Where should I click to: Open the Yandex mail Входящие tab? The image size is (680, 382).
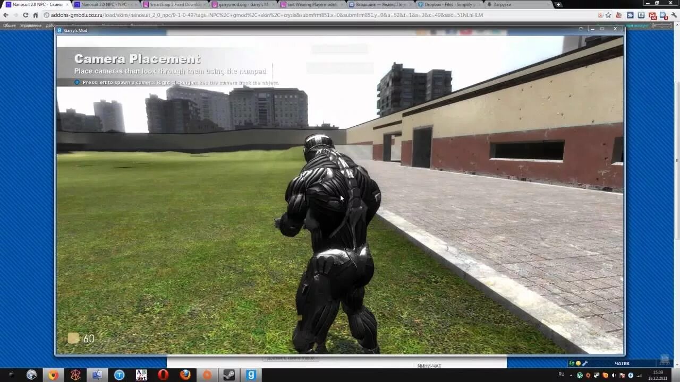tap(379, 4)
